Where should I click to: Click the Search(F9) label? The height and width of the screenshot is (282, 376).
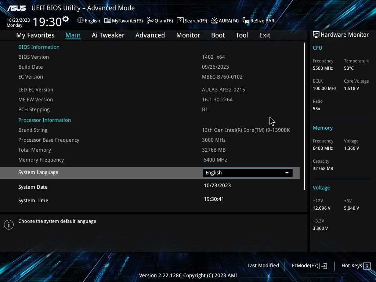[196, 21]
